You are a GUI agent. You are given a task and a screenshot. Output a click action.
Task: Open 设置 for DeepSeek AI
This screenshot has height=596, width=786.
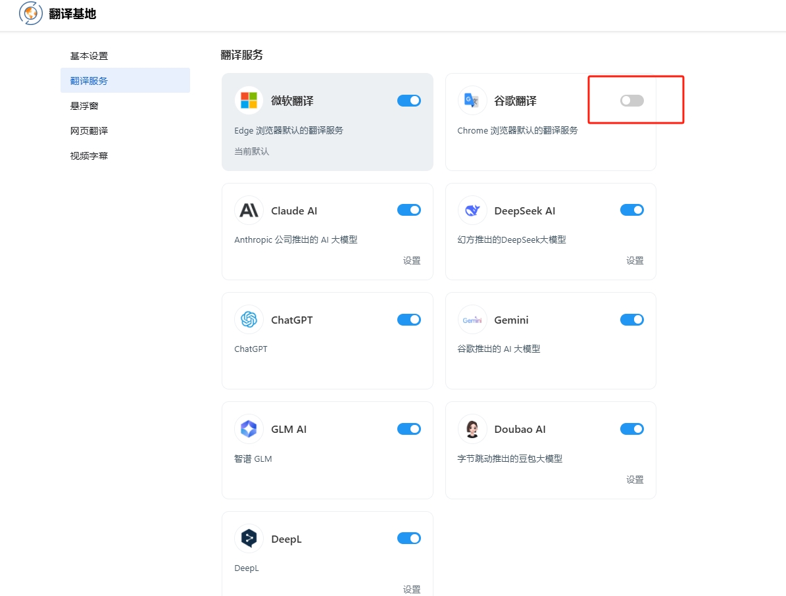(635, 261)
